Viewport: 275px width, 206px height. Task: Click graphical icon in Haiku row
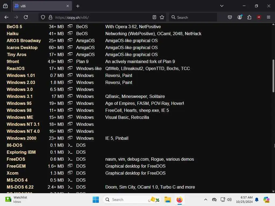click(x=70, y=33)
